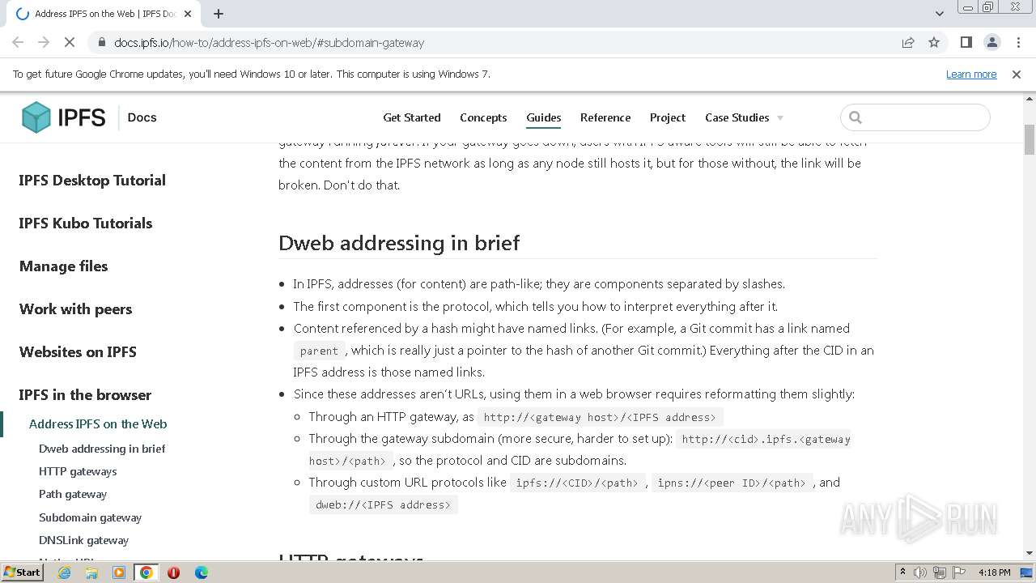Viewport: 1036px width, 583px height.
Task: Open Internet Explorer from taskbar
Action: click(x=64, y=572)
